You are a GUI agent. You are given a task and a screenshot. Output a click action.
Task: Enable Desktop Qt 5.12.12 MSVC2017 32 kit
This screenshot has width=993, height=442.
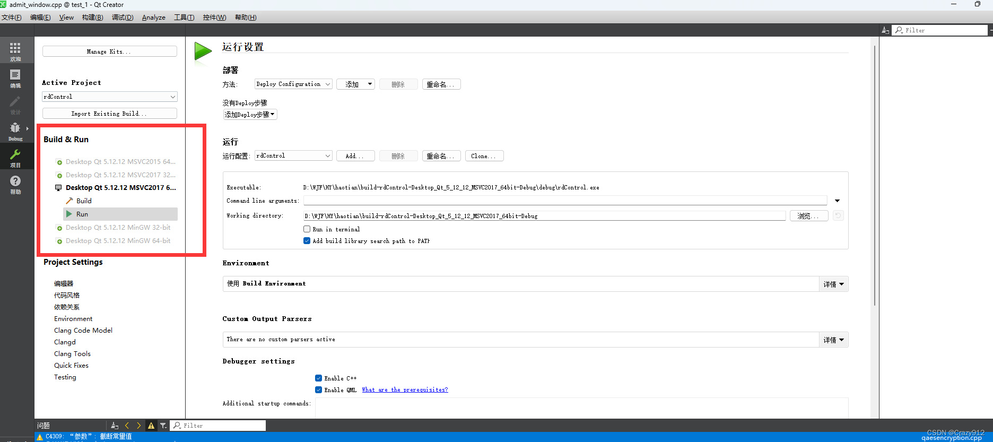click(x=116, y=175)
